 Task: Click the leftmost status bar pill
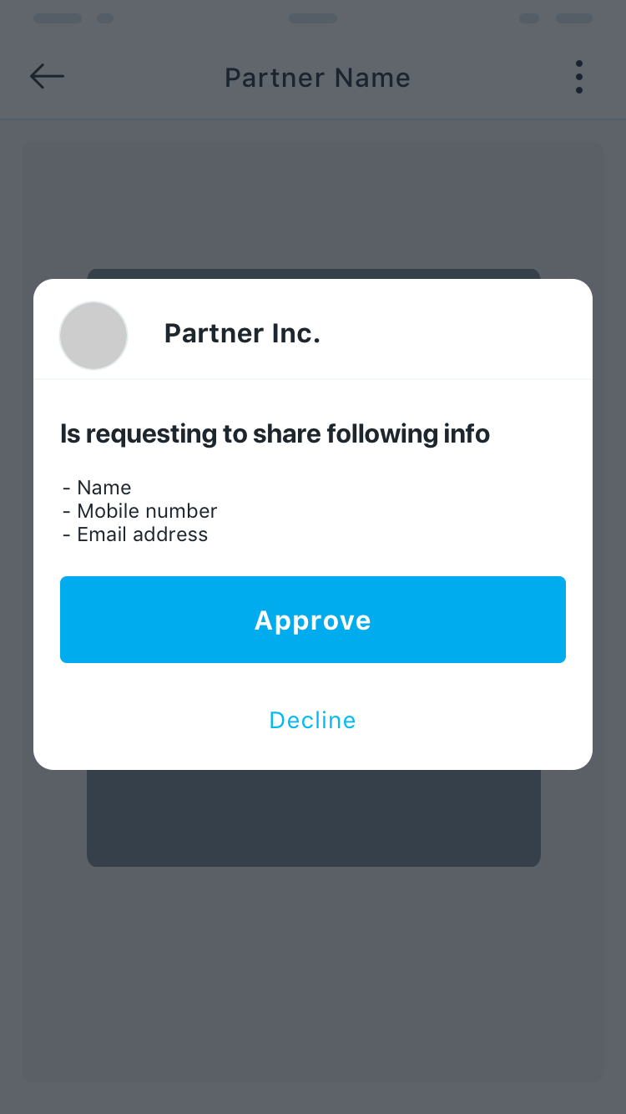point(58,18)
